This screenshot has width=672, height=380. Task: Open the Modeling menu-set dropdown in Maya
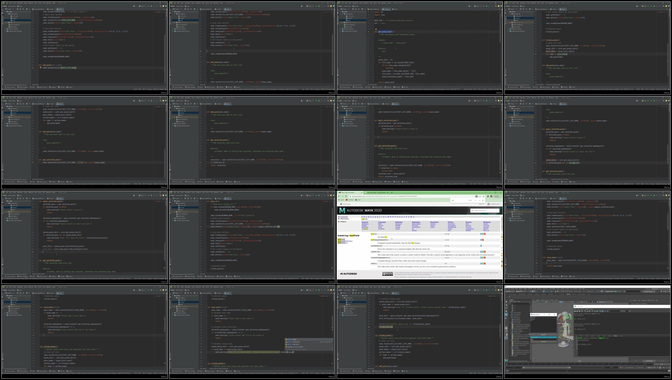pos(510,291)
